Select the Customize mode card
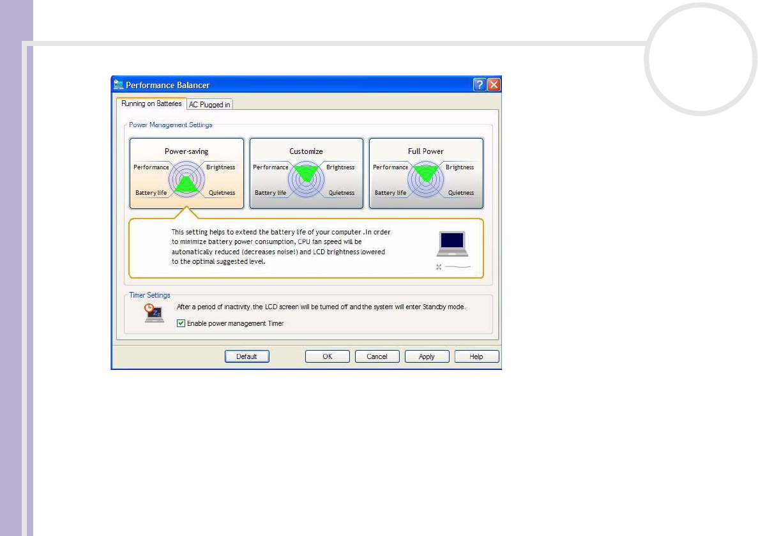This screenshot has height=536, width=758. [x=306, y=173]
